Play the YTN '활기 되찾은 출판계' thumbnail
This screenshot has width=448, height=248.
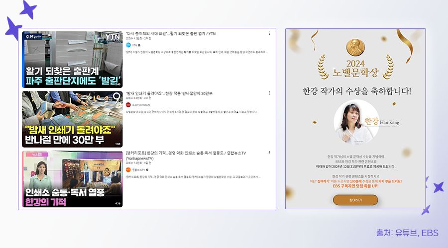72,60
